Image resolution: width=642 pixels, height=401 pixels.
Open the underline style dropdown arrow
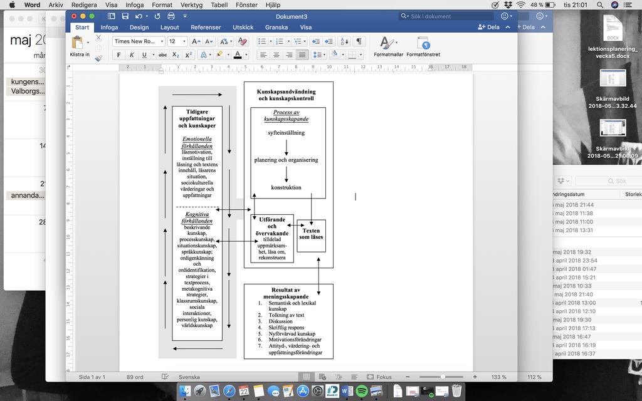[x=154, y=55]
